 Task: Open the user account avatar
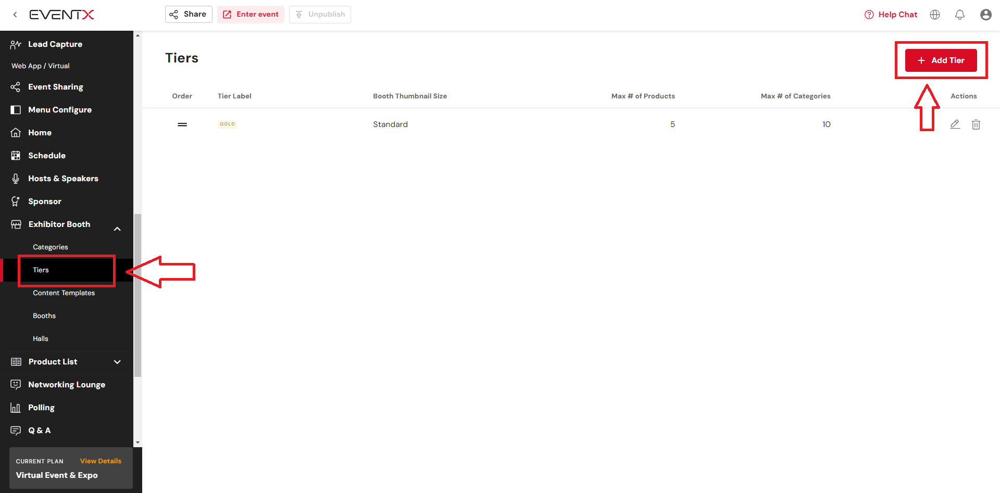pyautogui.click(x=986, y=15)
